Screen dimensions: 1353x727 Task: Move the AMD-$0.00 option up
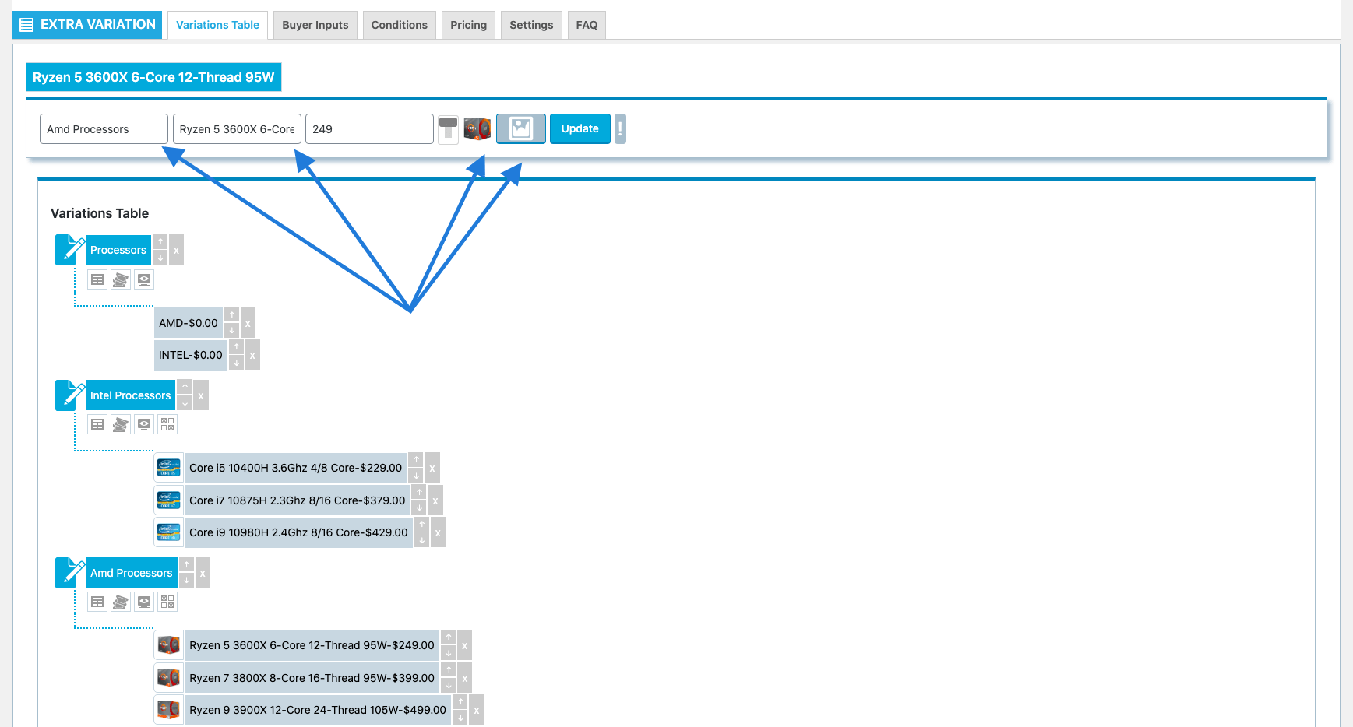[232, 315]
